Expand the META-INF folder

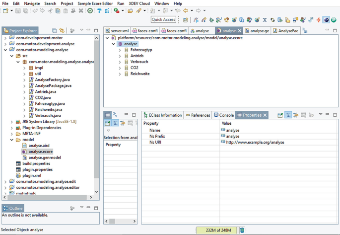pos(12,134)
